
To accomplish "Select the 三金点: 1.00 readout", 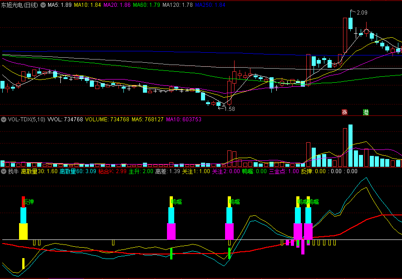I will coord(284,171).
